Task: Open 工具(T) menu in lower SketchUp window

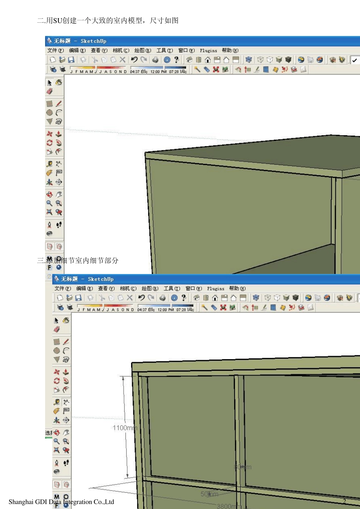Action: pos(172,288)
